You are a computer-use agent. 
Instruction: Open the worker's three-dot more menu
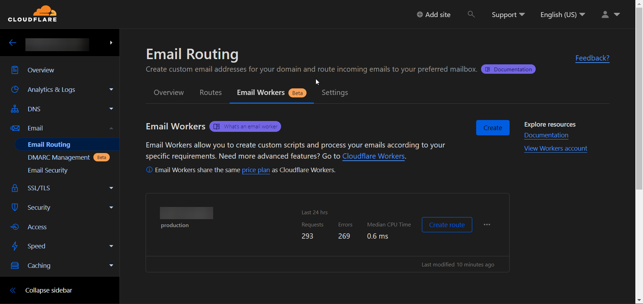487,225
